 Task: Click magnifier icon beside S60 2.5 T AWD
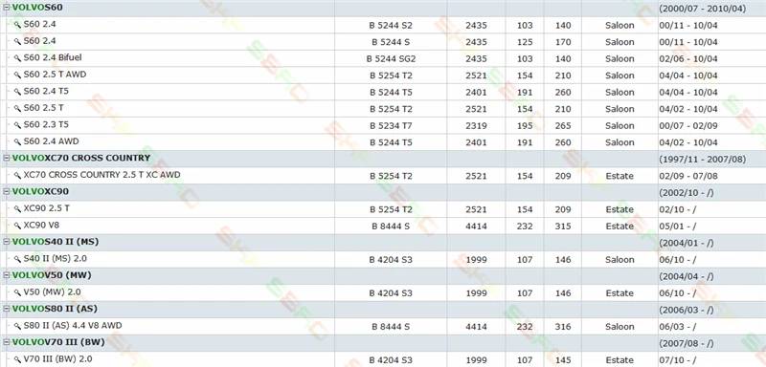point(17,76)
